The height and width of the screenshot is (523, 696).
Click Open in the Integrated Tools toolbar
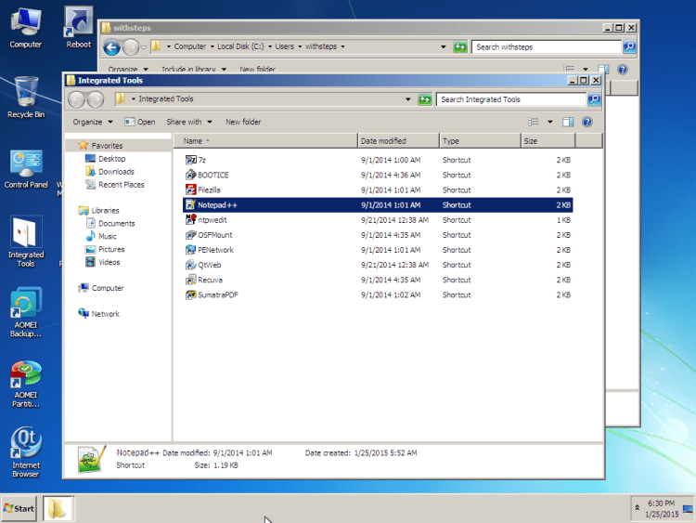(140, 122)
